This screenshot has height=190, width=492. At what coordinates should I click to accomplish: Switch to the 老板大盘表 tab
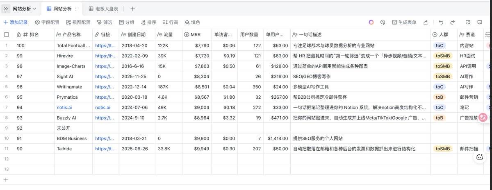103,9
